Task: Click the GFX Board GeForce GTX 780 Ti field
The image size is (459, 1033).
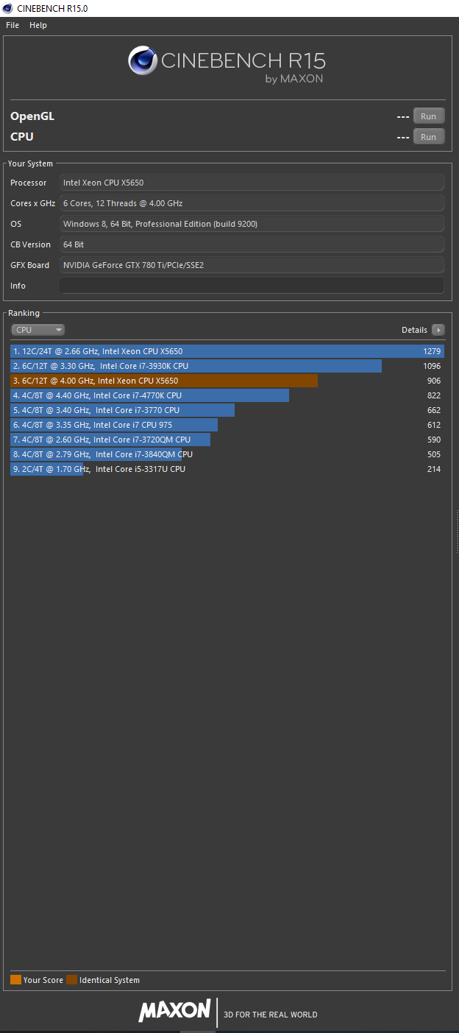Action: coord(252,265)
